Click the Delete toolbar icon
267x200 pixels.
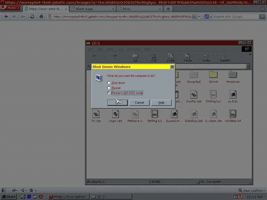(x=224, y=58)
